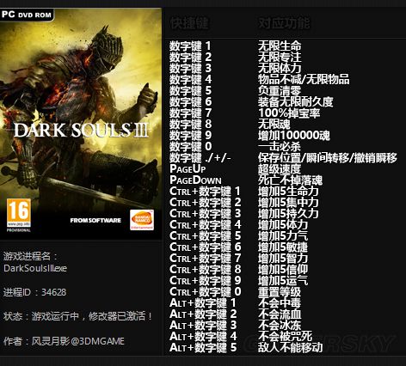The image size is (406, 366).
Task: Click the 快捷键 column header
Action: 189,23
